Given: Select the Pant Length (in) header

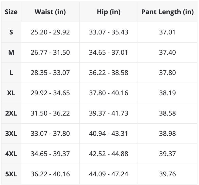Looking at the screenshot, I should [x=168, y=12].
